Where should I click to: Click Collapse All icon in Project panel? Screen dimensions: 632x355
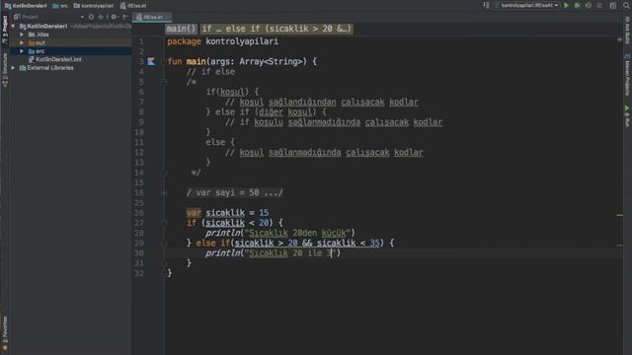pos(101,17)
